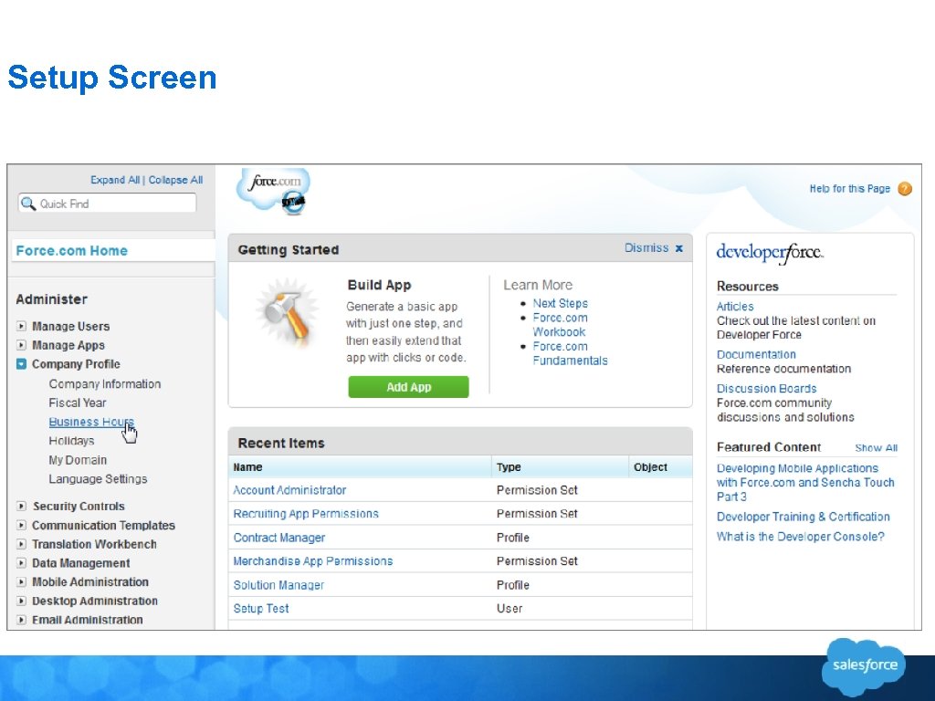
Task: Open the Business Hours link
Action: 91,422
